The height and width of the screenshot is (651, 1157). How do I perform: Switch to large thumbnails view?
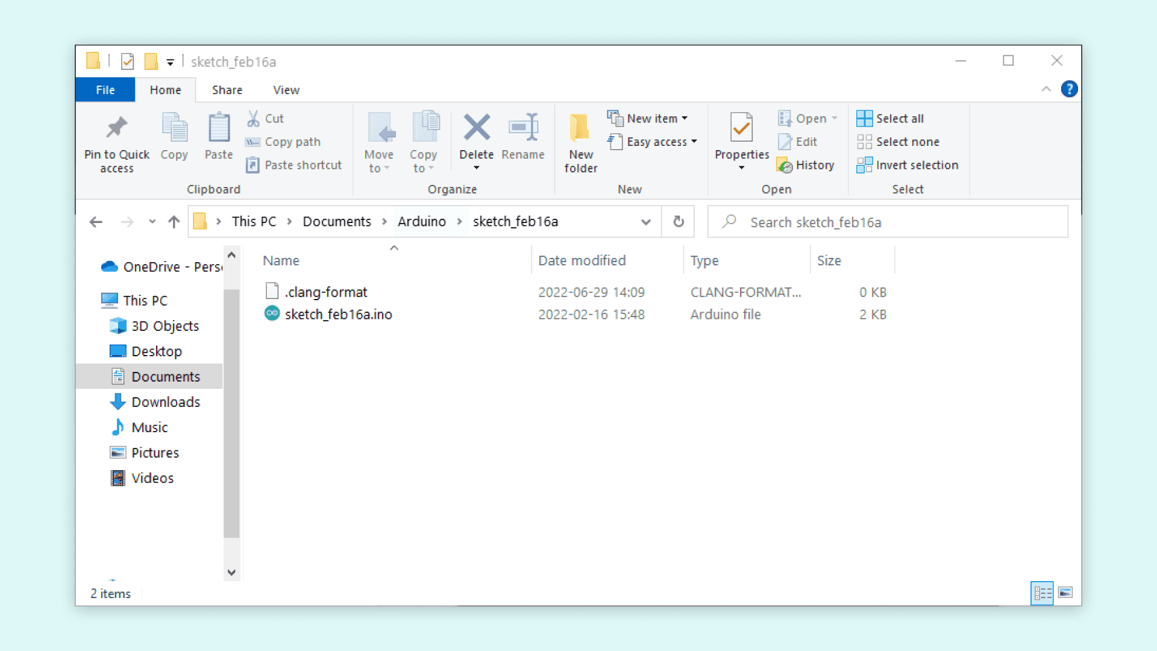pyautogui.click(x=1065, y=593)
